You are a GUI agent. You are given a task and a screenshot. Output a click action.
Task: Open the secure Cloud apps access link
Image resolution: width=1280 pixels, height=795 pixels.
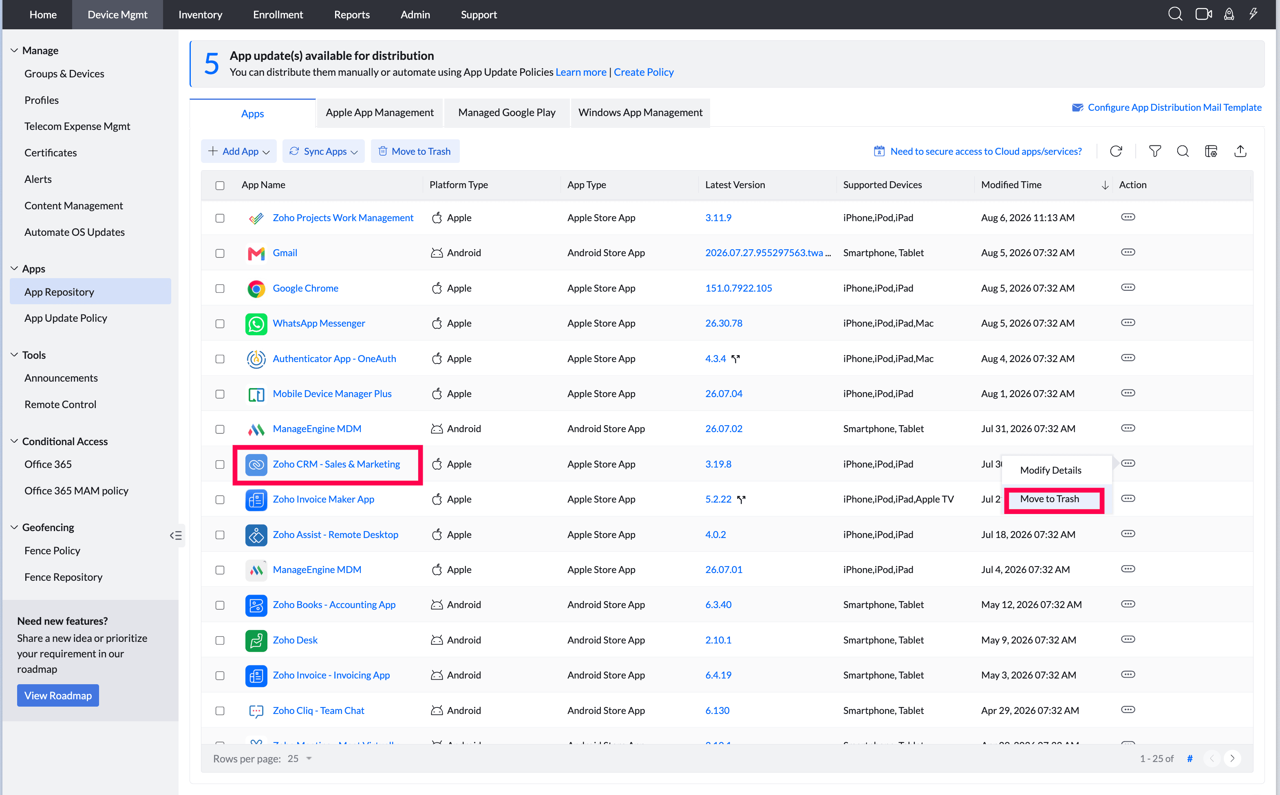point(978,152)
